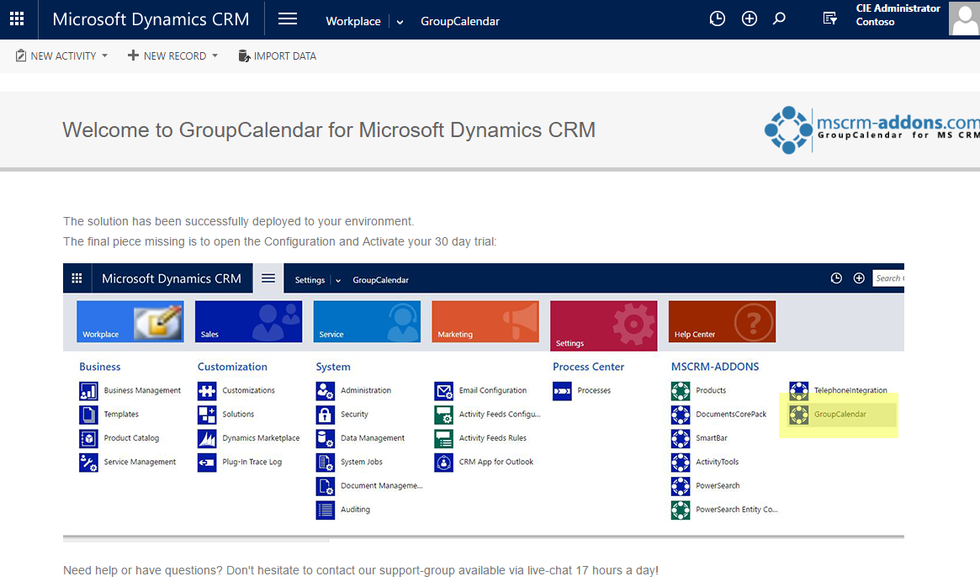
Task: Click the red Settings tile
Action: pyautogui.click(x=603, y=325)
